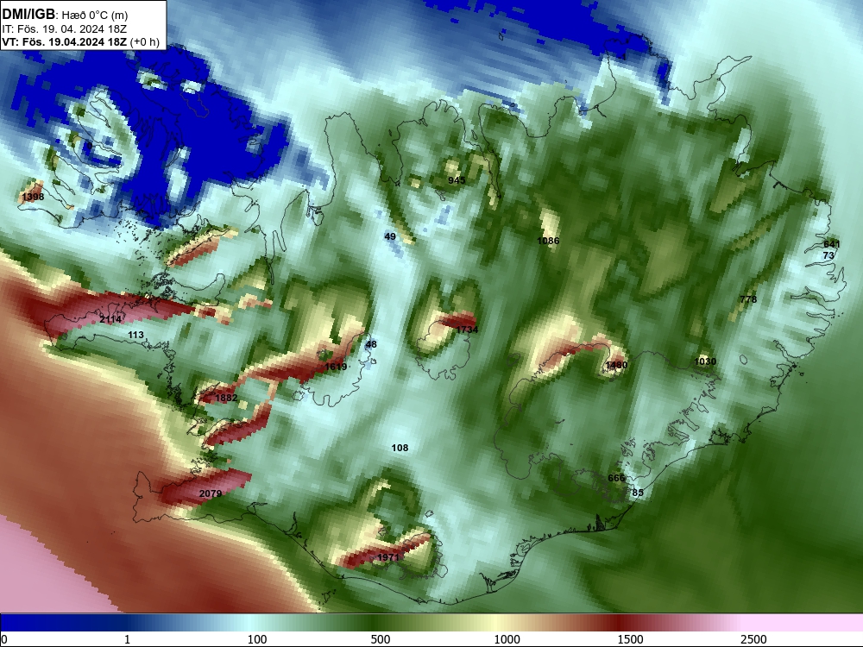Screen dimensions: 863x647
Task: Click the VT: Fös. 19.04.2024 18Z line
Action: click(x=80, y=41)
